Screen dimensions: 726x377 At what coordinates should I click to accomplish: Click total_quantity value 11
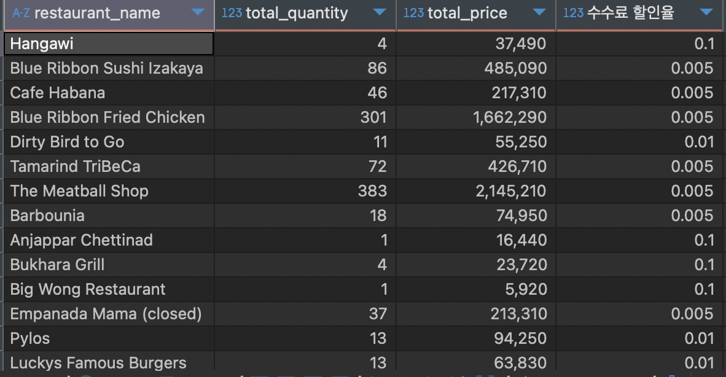click(x=380, y=142)
